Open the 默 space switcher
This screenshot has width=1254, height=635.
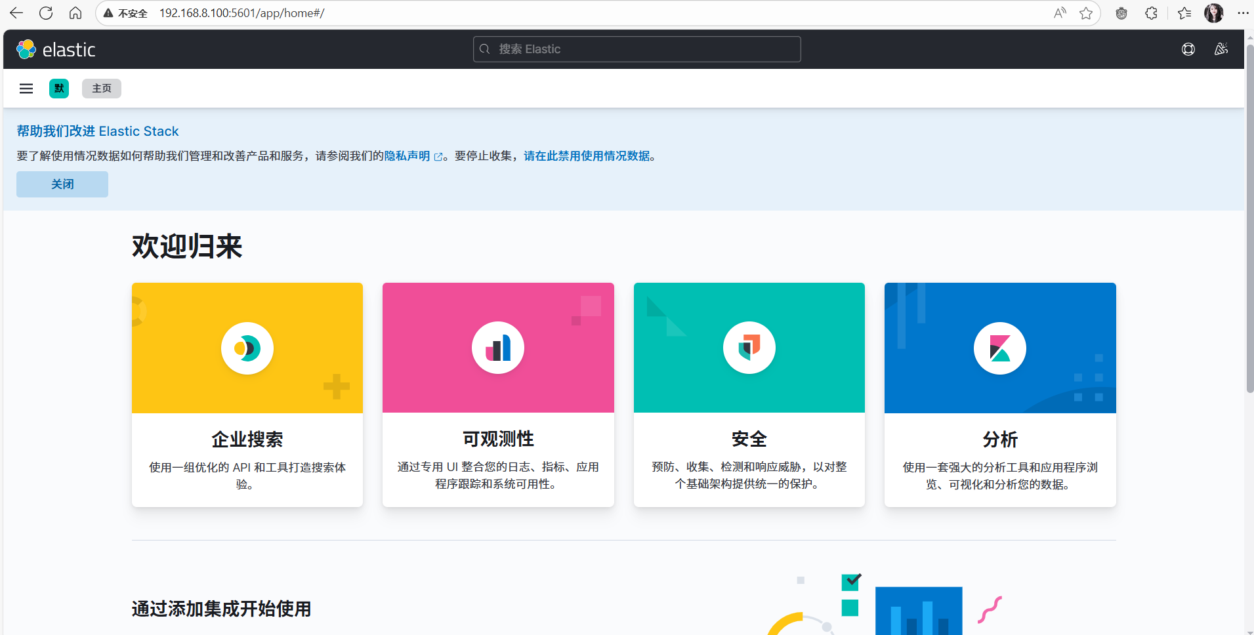click(58, 88)
